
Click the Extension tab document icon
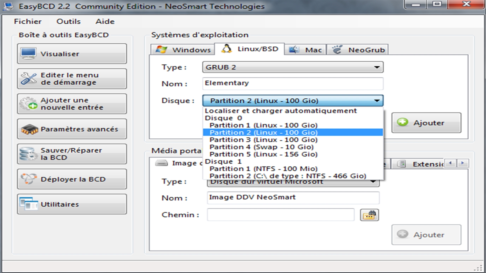coord(402,164)
